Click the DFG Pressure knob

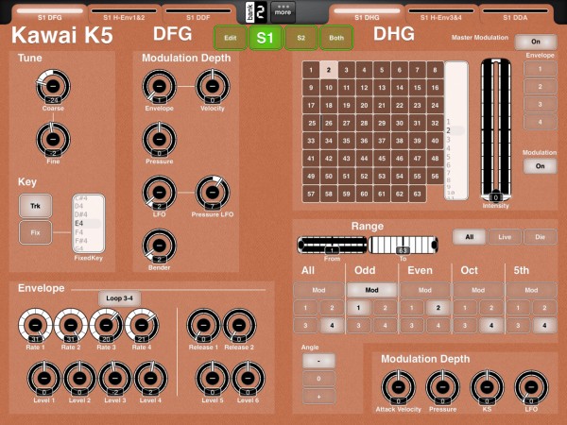click(x=159, y=139)
